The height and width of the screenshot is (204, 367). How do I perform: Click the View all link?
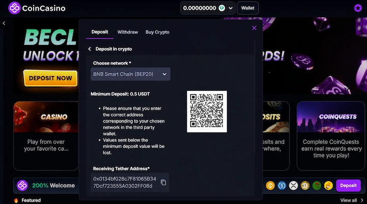[349, 200]
